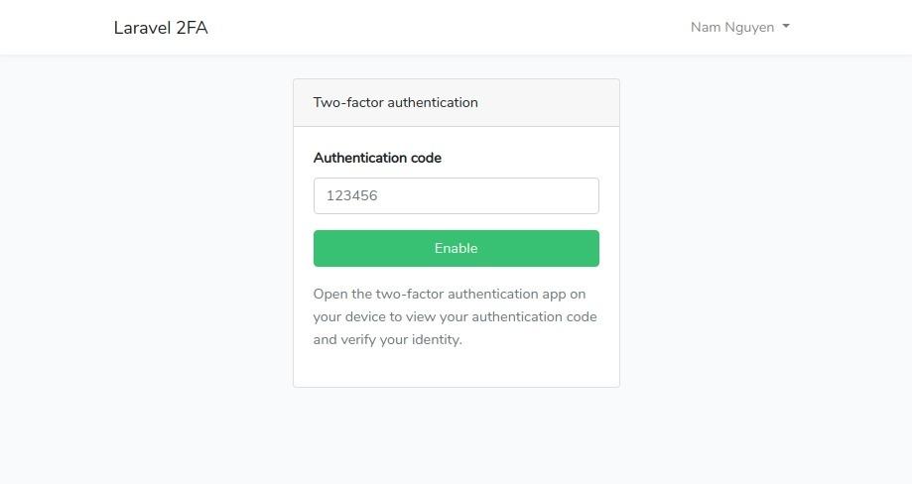912x484 pixels.
Task: Focus the Authentication code input field
Action: click(x=456, y=195)
